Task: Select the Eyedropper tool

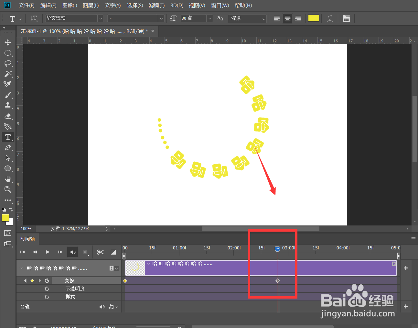Action: [8, 84]
